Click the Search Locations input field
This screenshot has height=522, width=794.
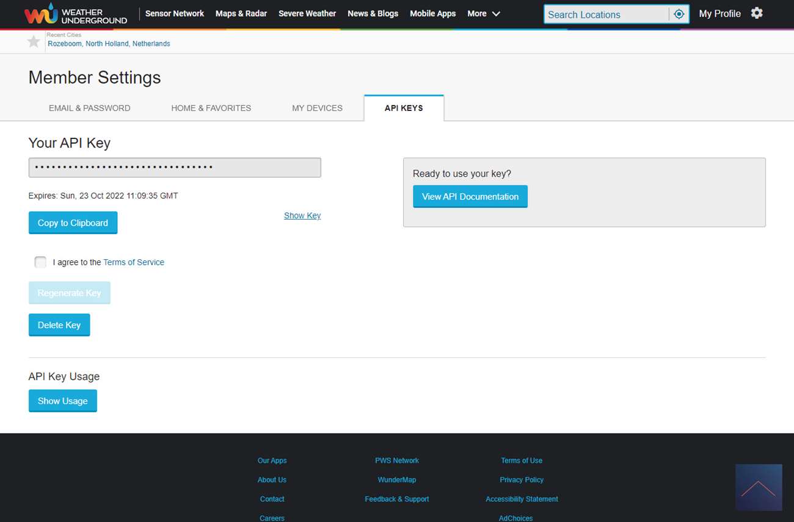(606, 15)
